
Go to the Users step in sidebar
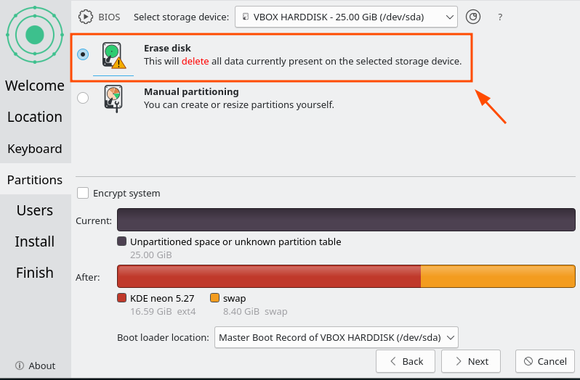point(35,210)
